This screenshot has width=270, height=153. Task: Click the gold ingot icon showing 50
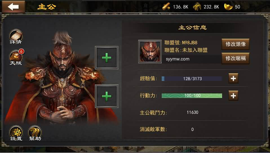coord(228,7)
